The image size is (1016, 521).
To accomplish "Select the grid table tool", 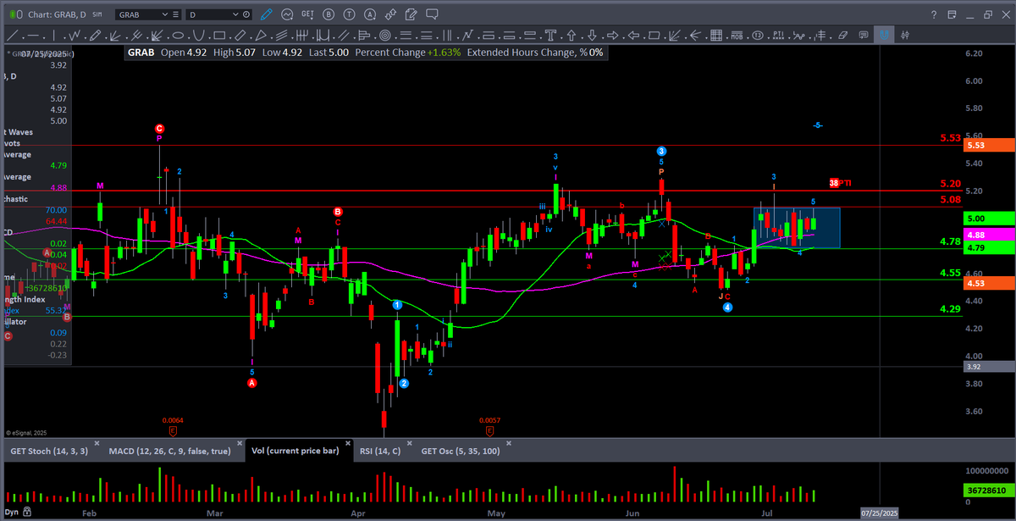I will tap(715, 35).
